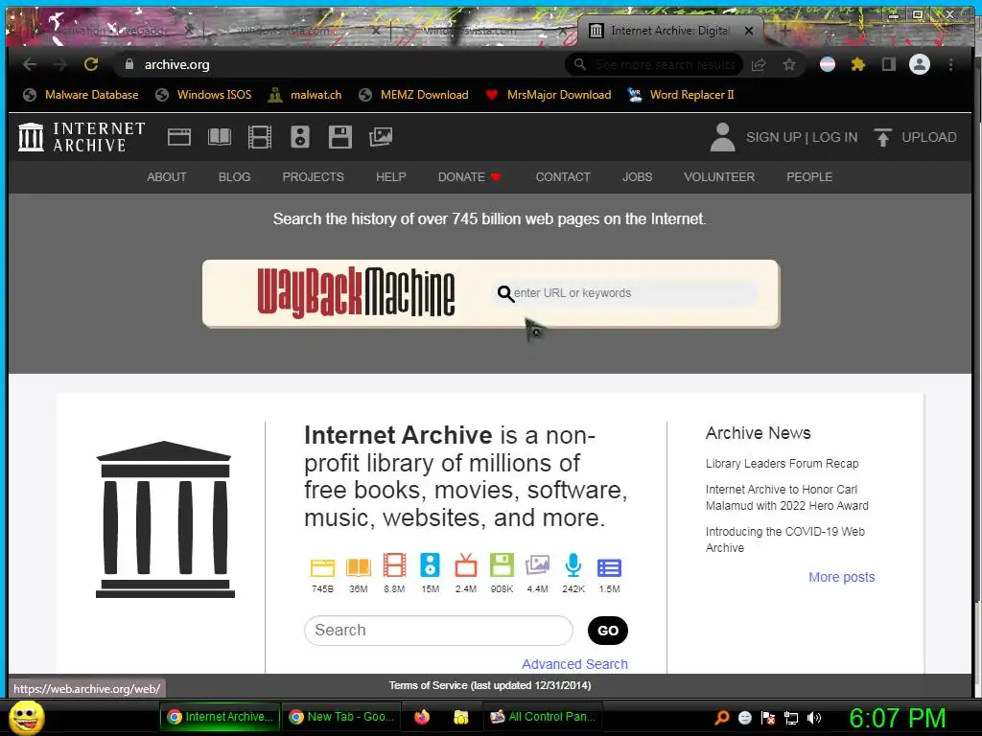
Task: Open the Software floppy icon in header
Action: tap(340, 137)
